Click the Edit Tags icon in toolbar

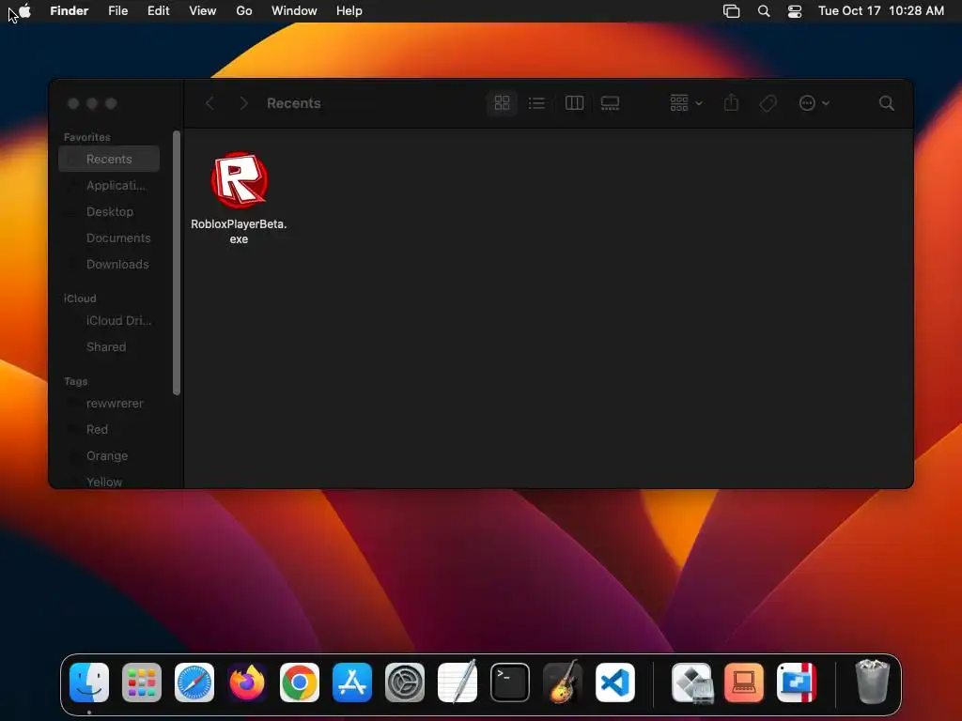pyautogui.click(x=768, y=103)
